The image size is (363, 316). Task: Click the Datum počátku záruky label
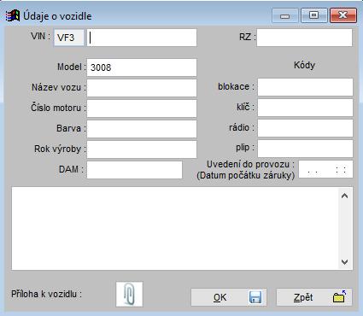coord(246,175)
